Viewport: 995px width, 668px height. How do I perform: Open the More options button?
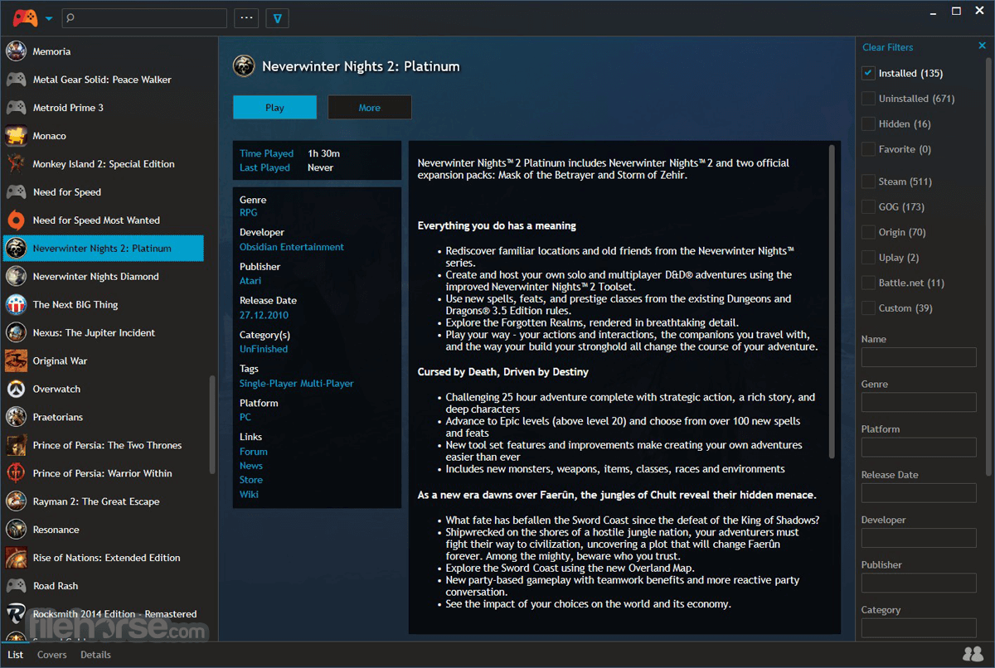[x=370, y=108]
